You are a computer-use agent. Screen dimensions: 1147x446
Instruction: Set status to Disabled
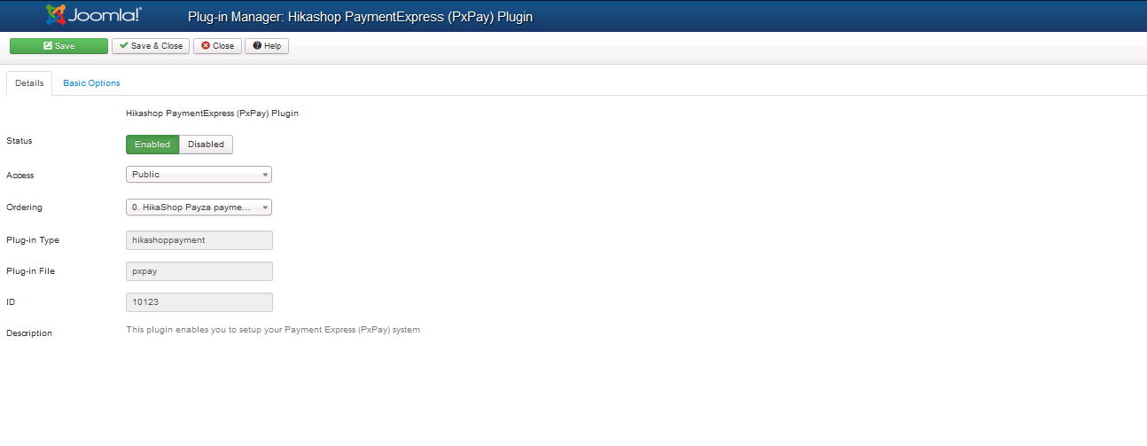click(x=206, y=145)
